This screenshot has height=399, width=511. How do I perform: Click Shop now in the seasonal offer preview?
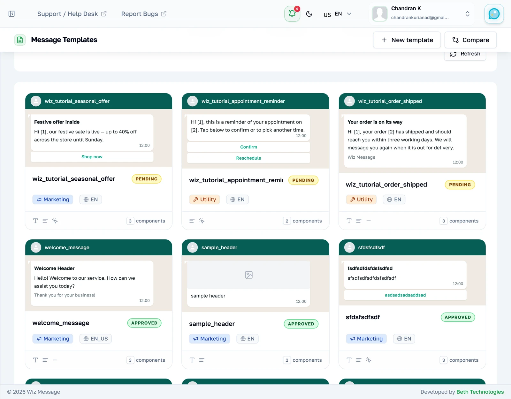point(92,157)
